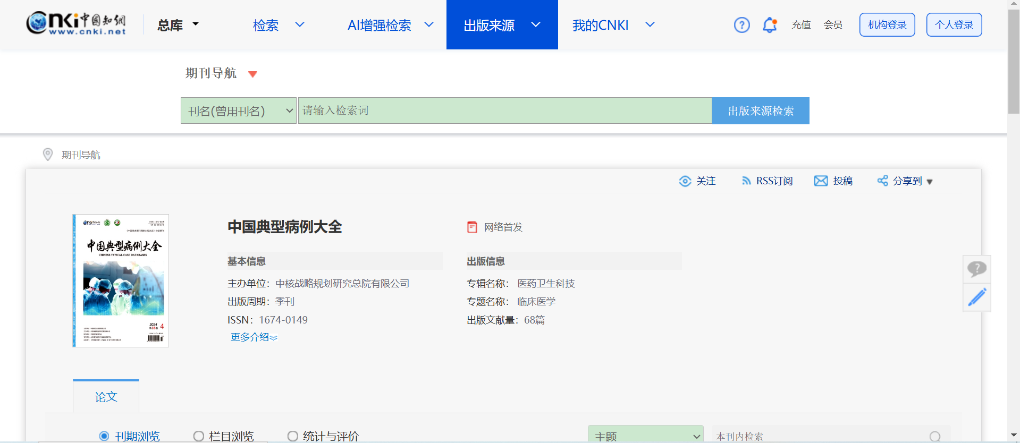
Task: Expand 更多介绍 journal details
Action: 254,337
